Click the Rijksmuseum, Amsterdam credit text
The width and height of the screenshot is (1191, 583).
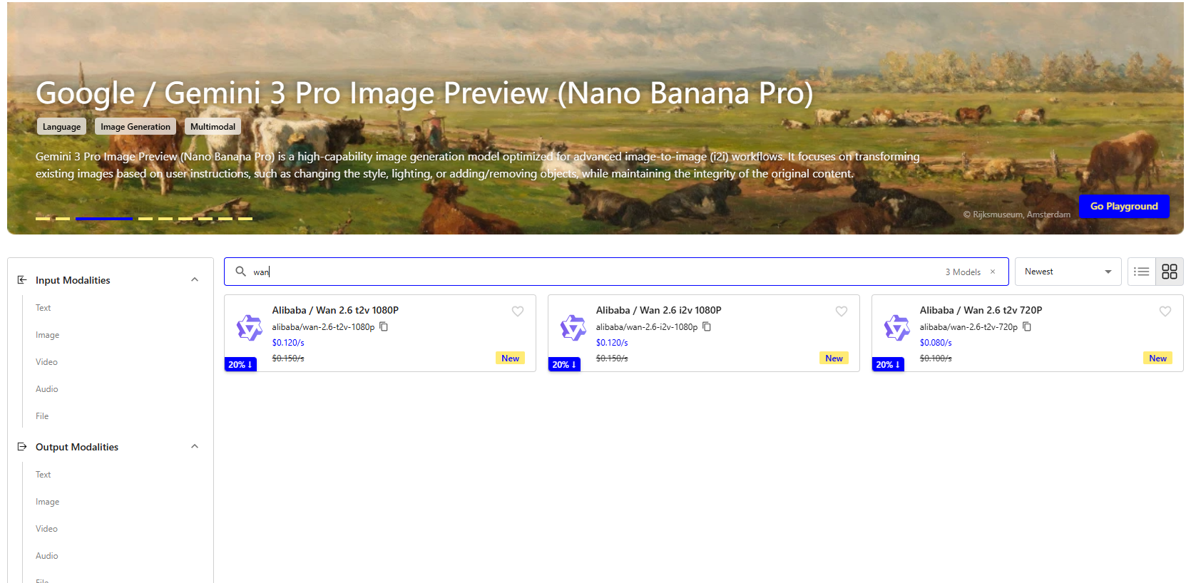pyautogui.click(x=1017, y=215)
